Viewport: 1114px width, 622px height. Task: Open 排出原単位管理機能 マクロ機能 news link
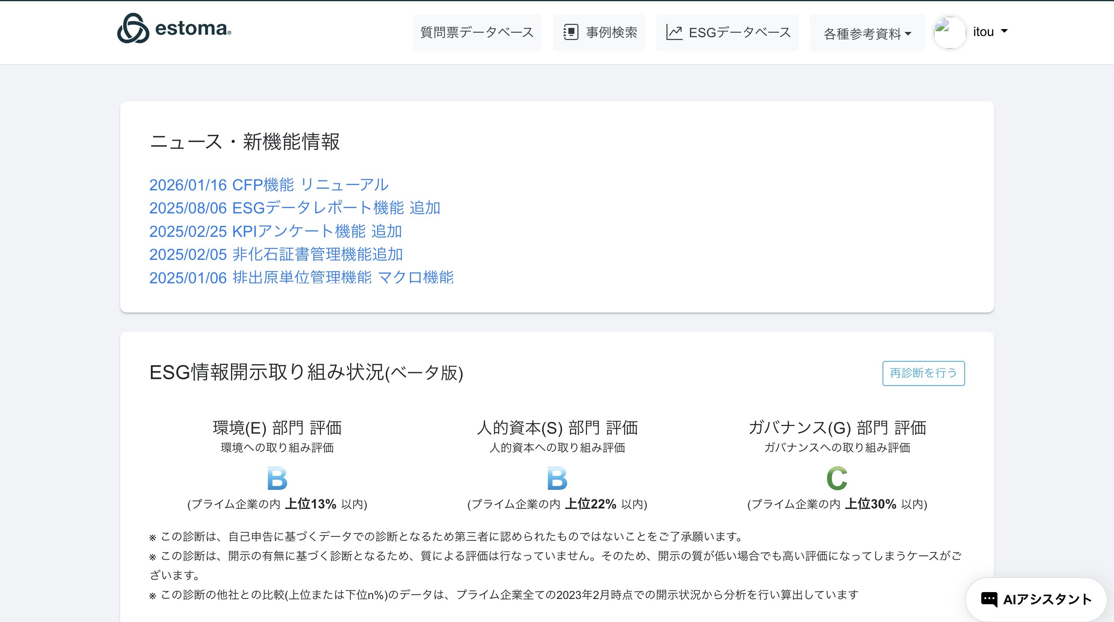pos(301,277)
